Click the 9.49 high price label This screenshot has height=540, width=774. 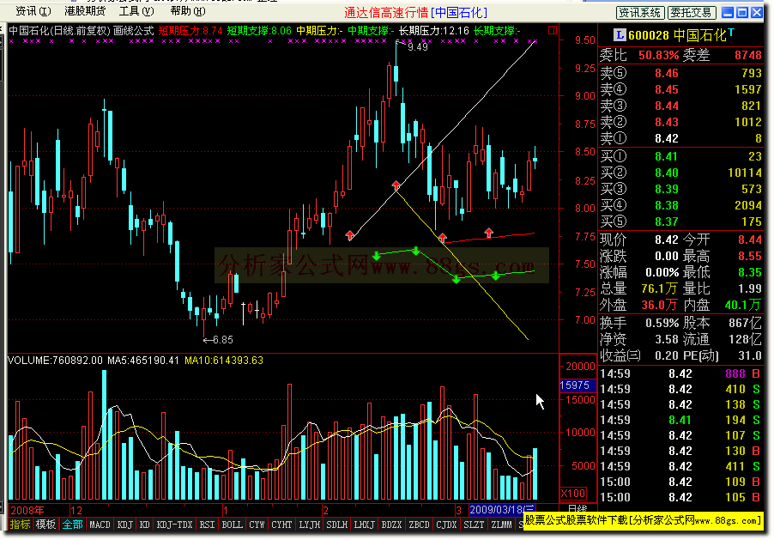click(418, 47)
